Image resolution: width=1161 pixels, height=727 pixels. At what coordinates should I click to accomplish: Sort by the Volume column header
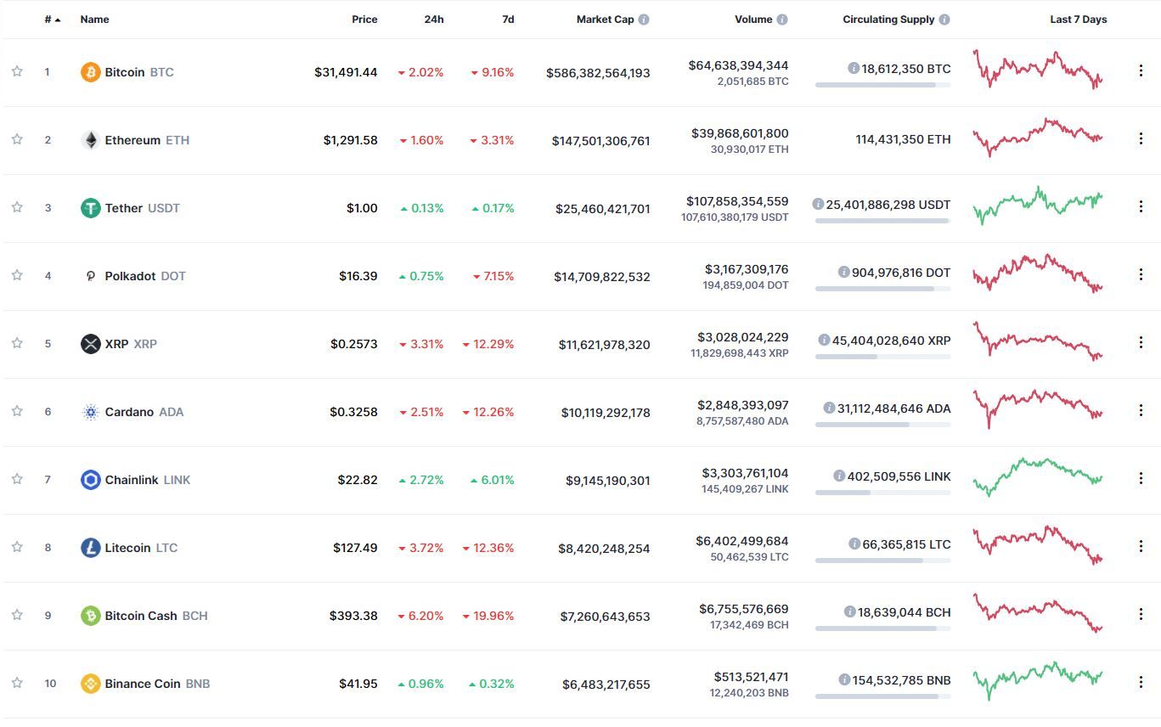[x=753, y=20]
